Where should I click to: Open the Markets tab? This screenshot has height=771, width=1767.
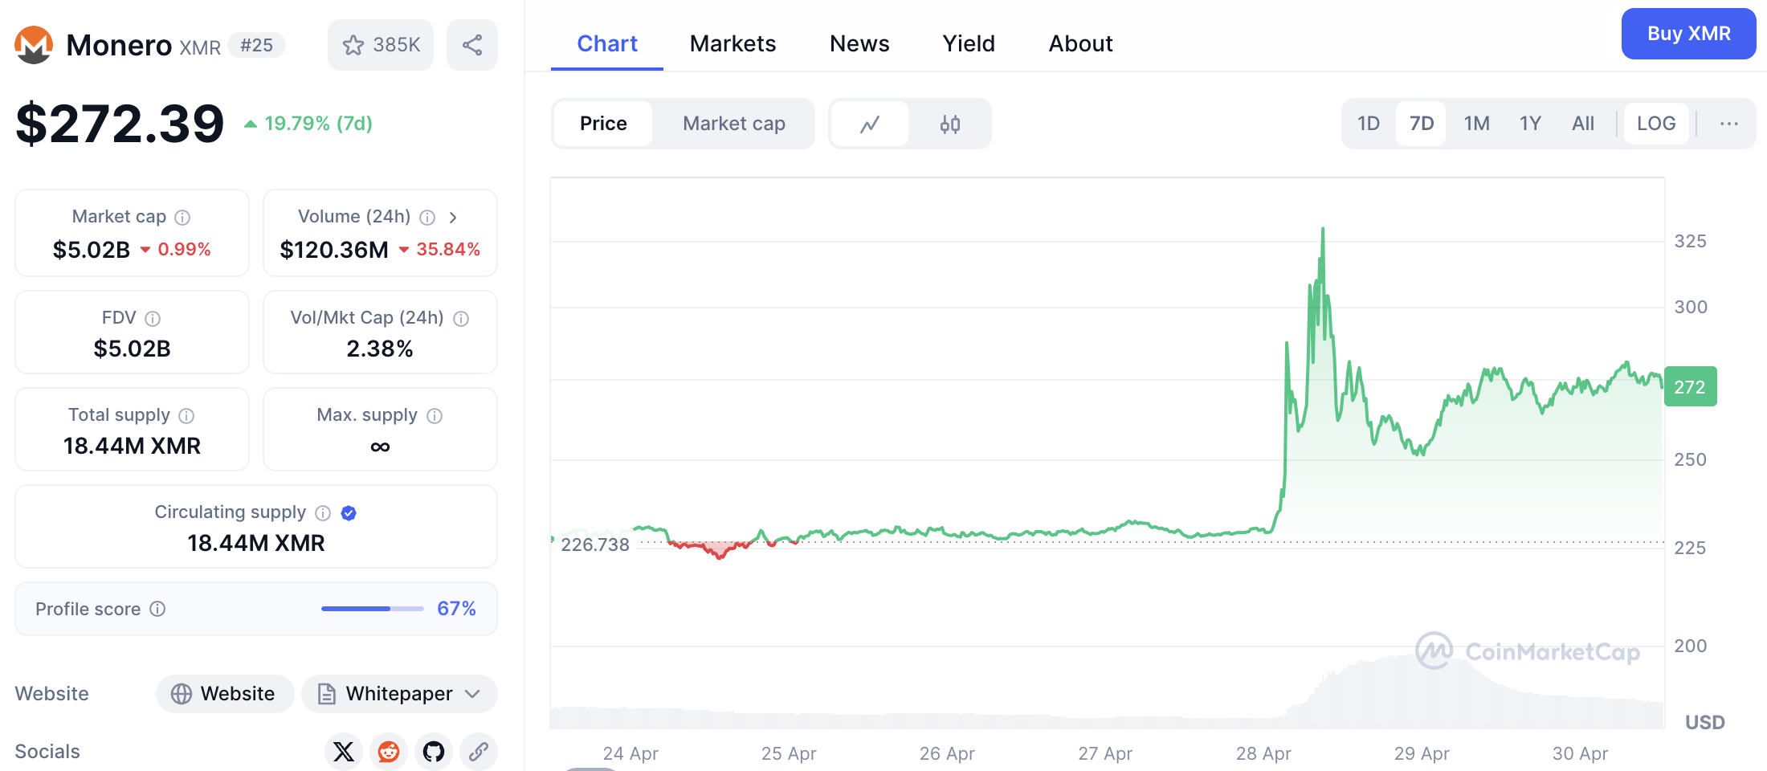coord(733,43)
